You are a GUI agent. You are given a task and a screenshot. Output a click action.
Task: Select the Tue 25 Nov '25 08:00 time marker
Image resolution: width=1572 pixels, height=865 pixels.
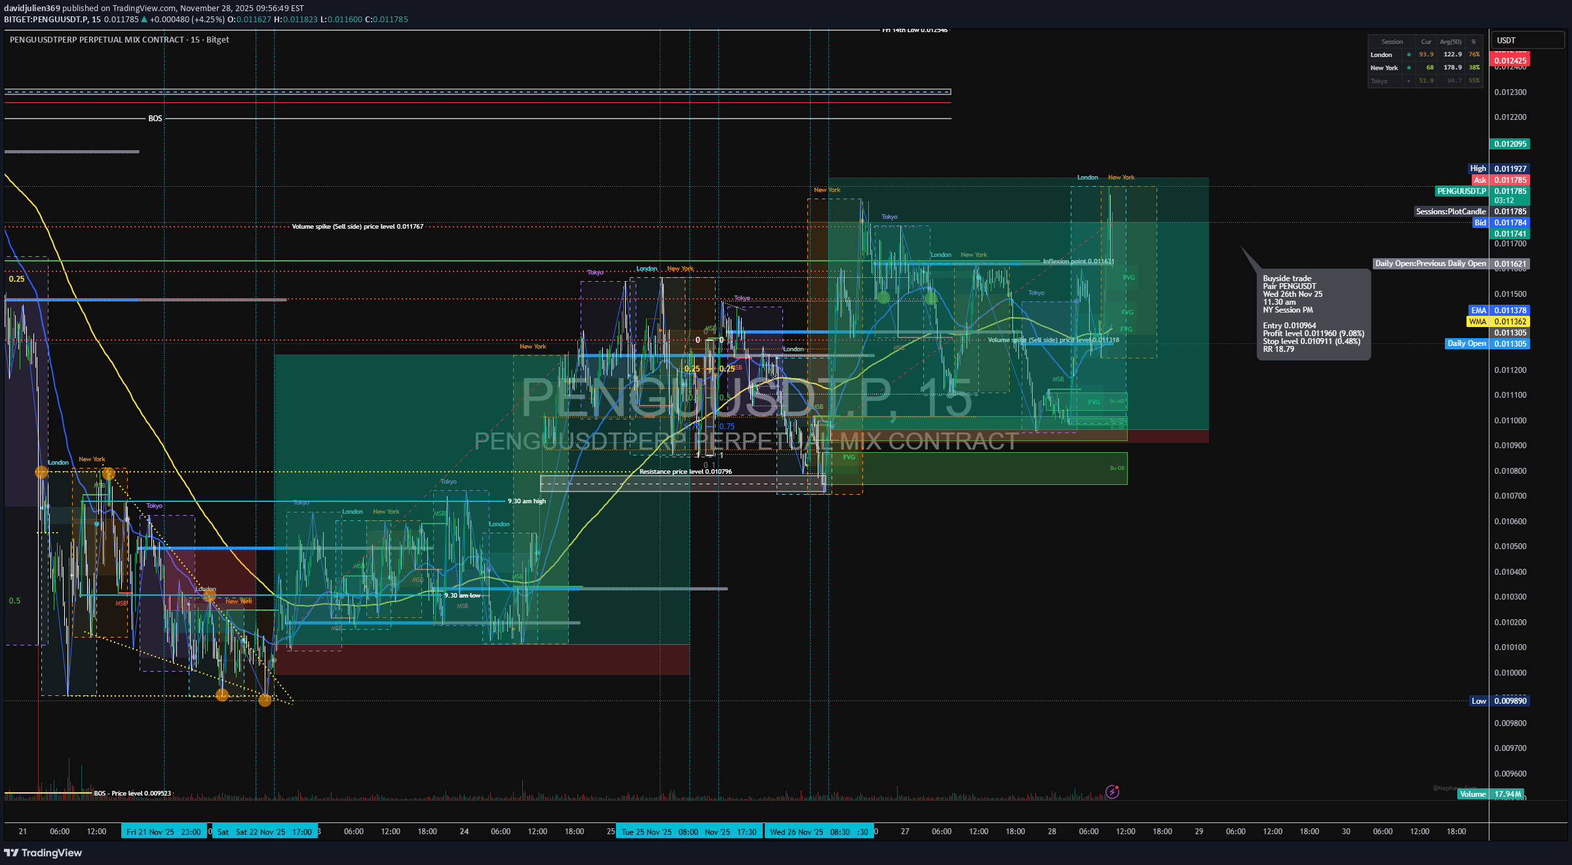660,832
